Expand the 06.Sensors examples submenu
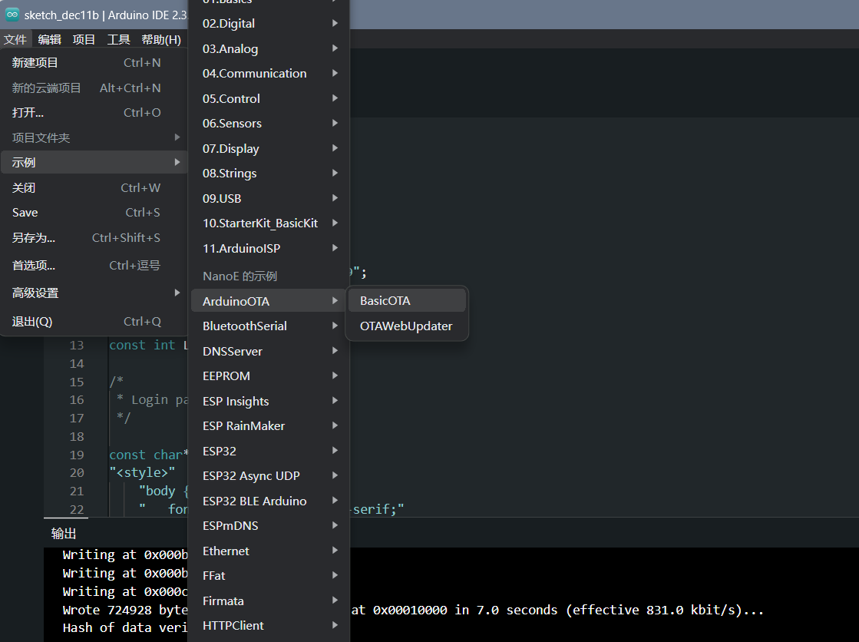 pos(269,124)
